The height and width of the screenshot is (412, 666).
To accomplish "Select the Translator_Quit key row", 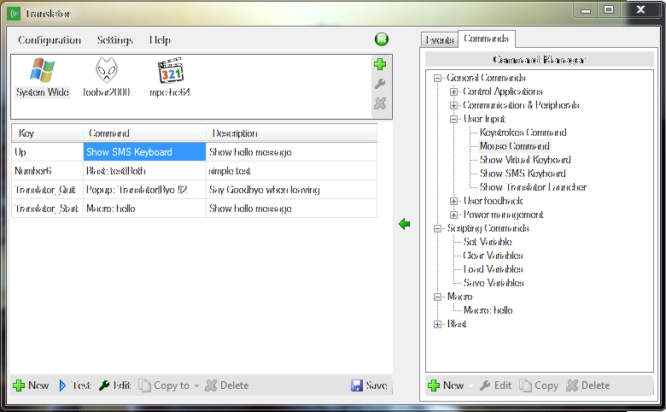I will coord(194,190).
